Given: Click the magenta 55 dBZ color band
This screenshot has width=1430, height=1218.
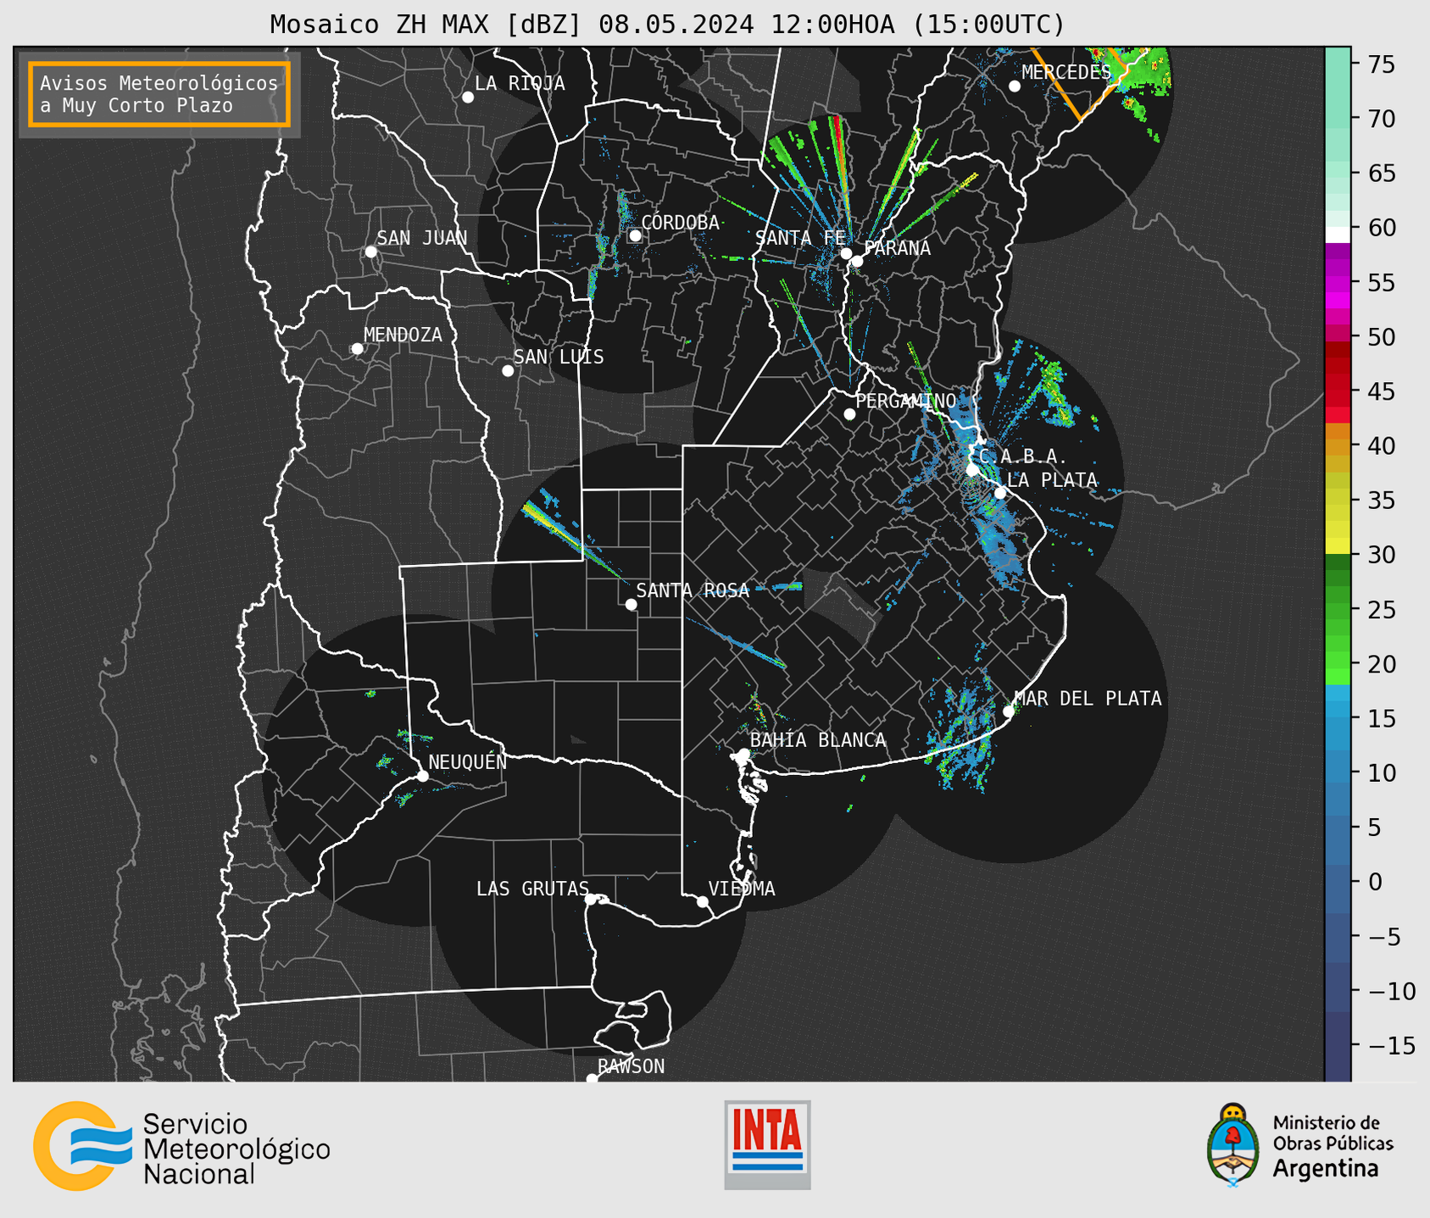Looking at the screenshot, I should coord(1338,284).
